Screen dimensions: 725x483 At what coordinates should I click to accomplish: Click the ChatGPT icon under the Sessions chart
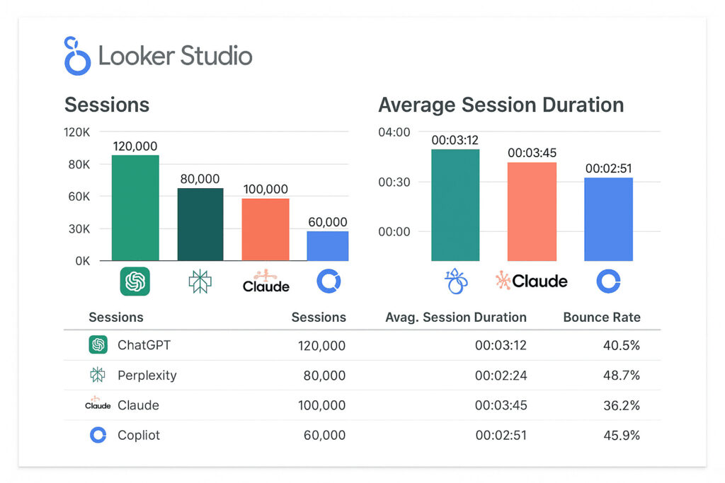click(x=135, y=281)
